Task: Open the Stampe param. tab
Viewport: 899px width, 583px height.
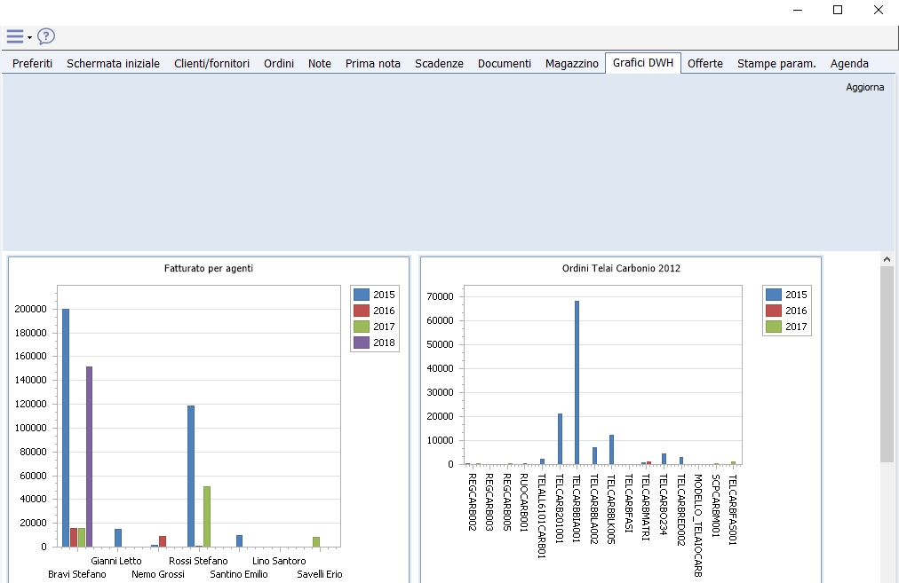Action: (x=776, y=64)
